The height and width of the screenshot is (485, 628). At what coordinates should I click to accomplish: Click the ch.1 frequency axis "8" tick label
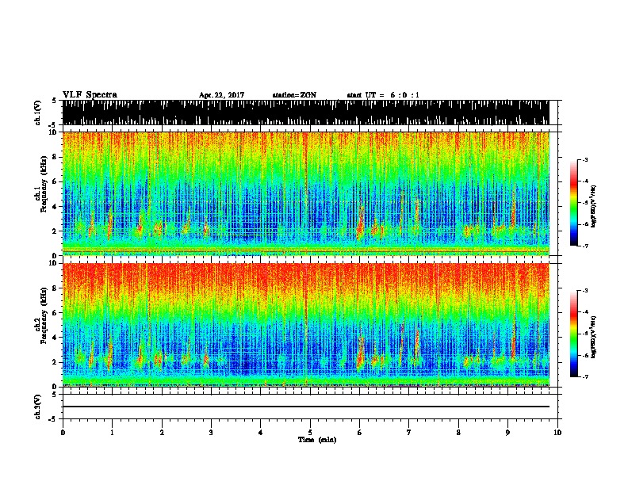(x=56, y=157)
